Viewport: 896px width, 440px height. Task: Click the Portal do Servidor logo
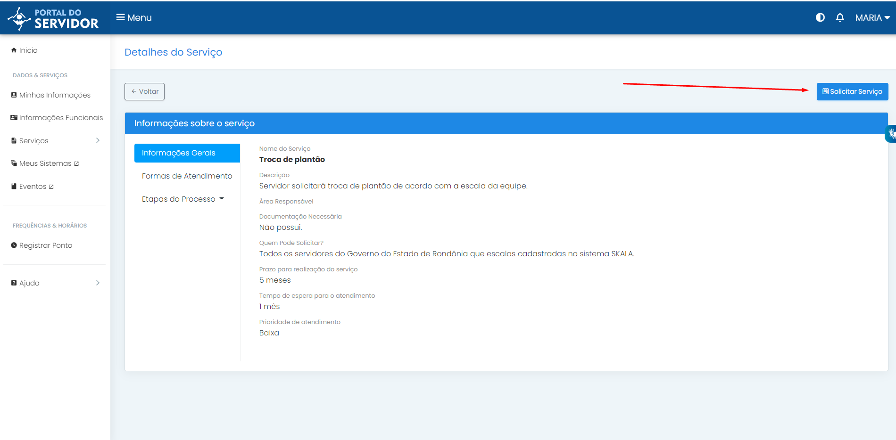point(53,18)
